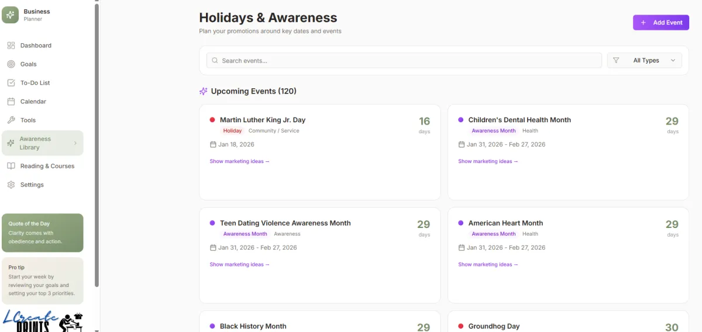Open the All Types filter dropdown
The image size is (702, 332).
pos(645,60)
